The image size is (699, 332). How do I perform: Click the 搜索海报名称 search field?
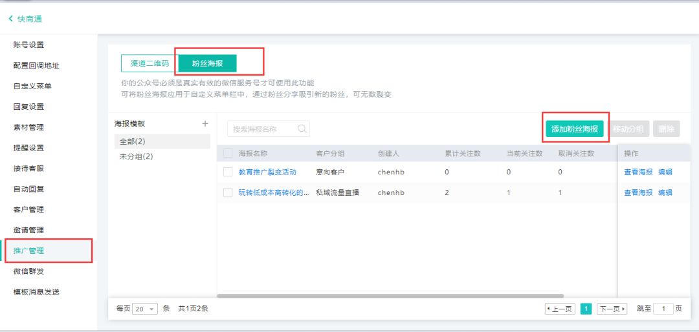[x=262, y=129]
